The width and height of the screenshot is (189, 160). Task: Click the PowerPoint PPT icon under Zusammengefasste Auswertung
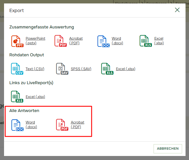(17, 41)
